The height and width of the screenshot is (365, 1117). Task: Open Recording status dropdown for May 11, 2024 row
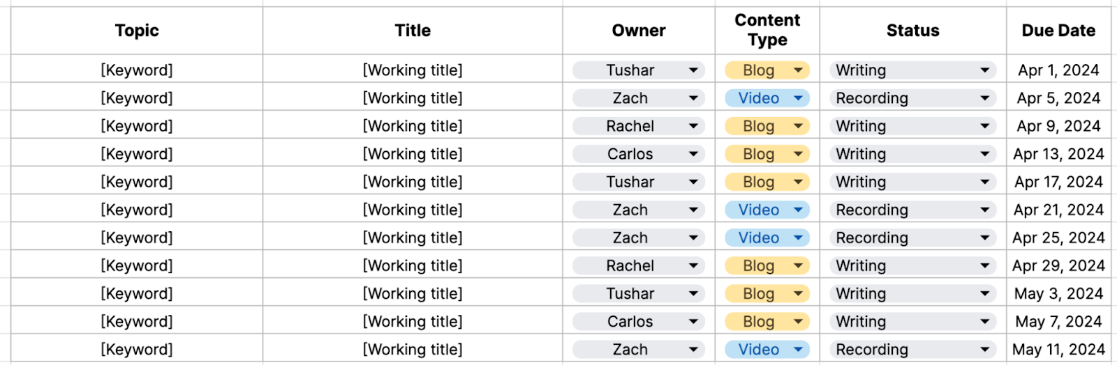pos(984,349)
